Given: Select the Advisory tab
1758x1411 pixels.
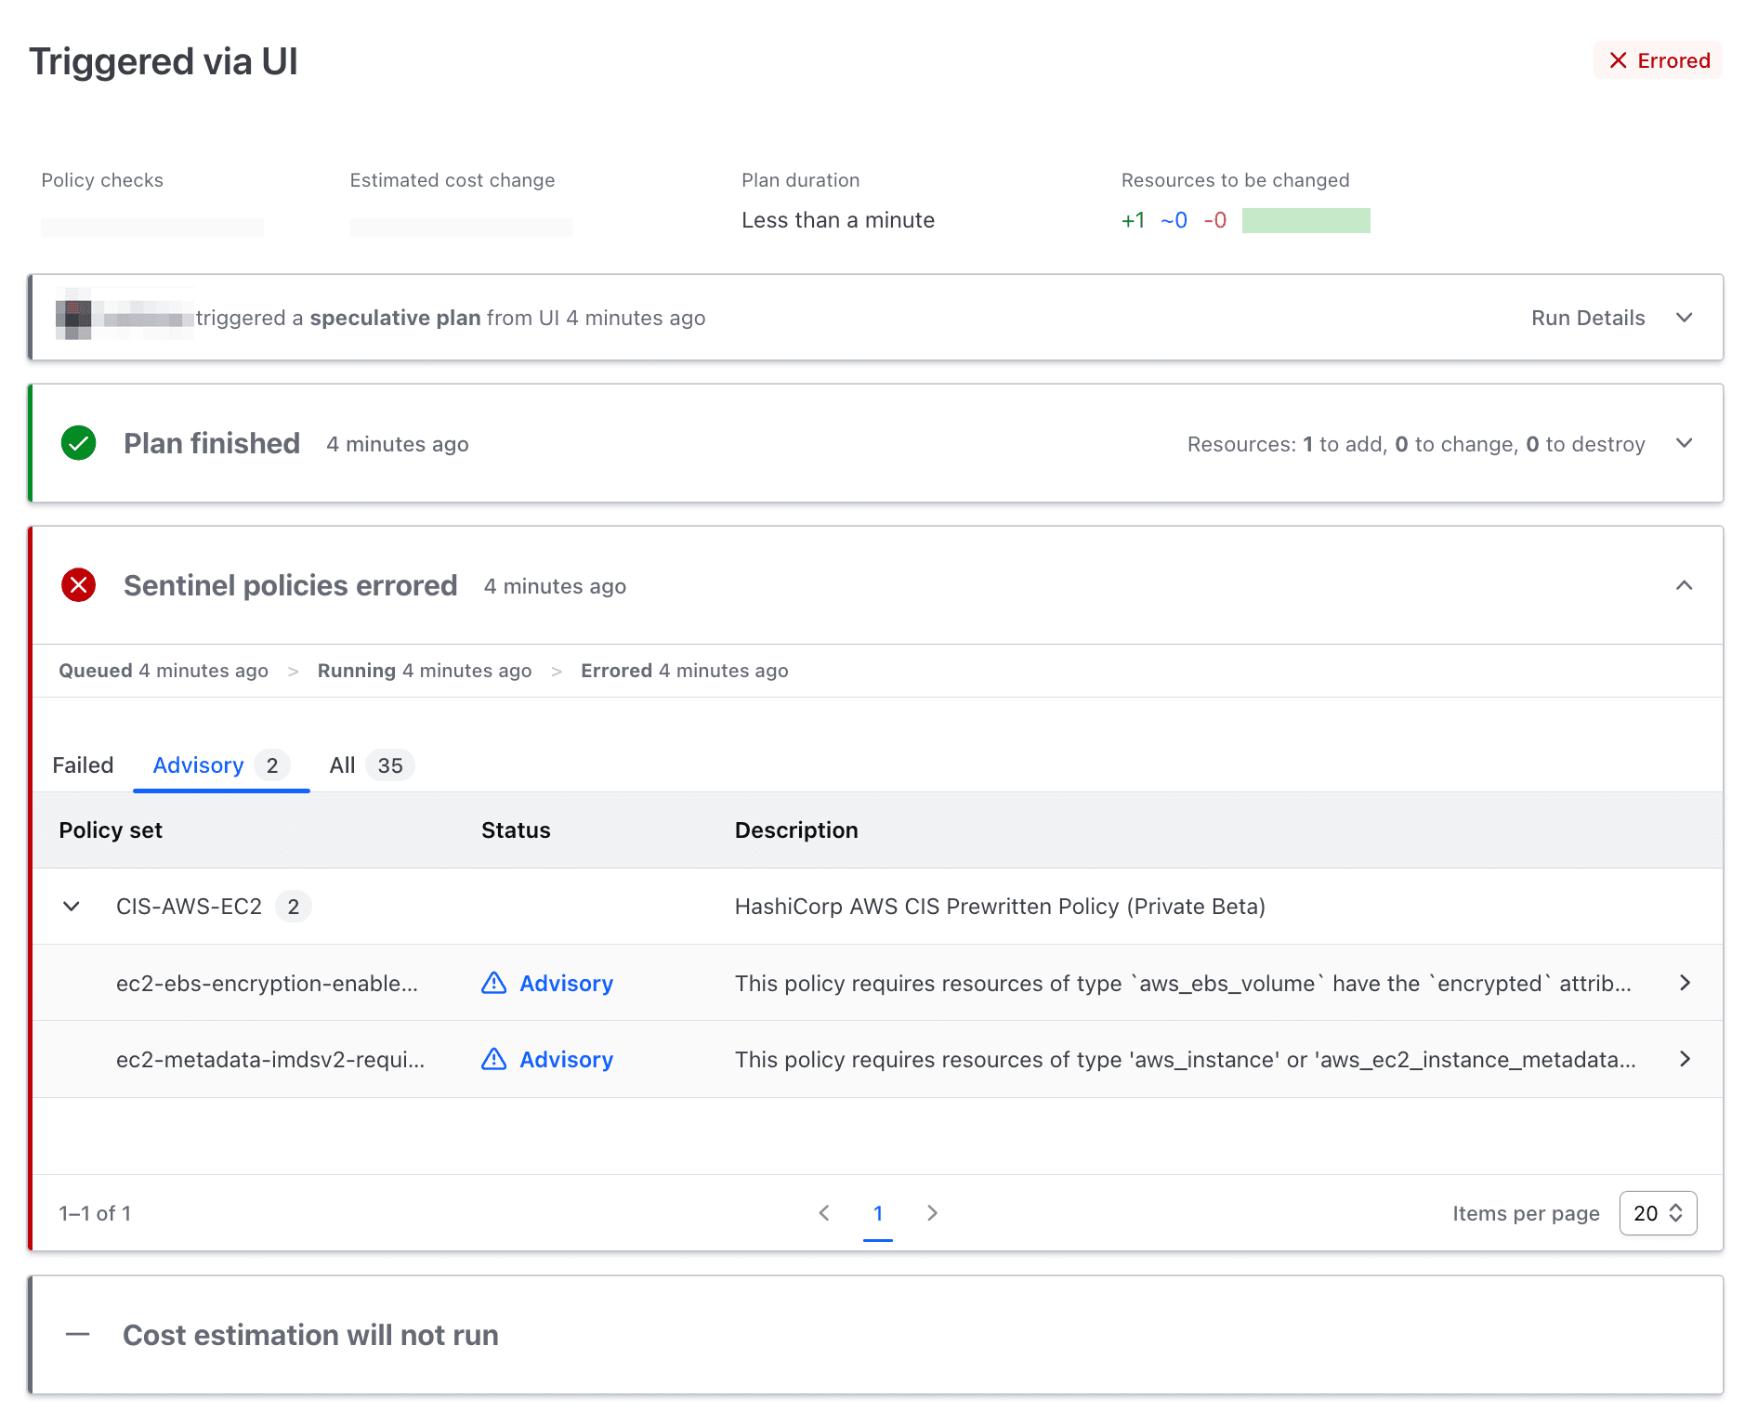Looking at the screenshot, I should click(197, 764).
